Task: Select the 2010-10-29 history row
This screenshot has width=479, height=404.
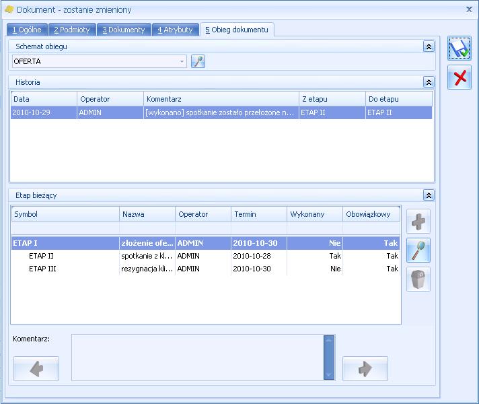Action: click(221, 112)
